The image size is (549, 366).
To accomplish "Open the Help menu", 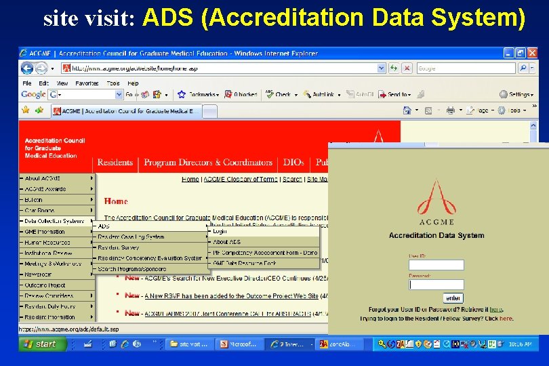I will [x=133, y=83].
